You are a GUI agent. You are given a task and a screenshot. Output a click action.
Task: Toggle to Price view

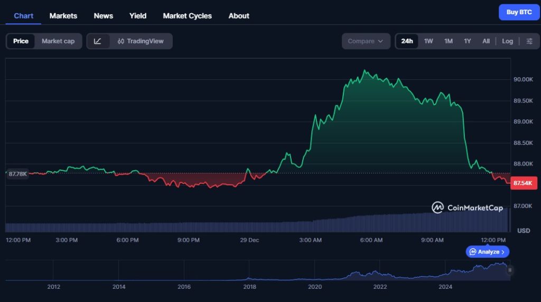(x=21, y=41)
